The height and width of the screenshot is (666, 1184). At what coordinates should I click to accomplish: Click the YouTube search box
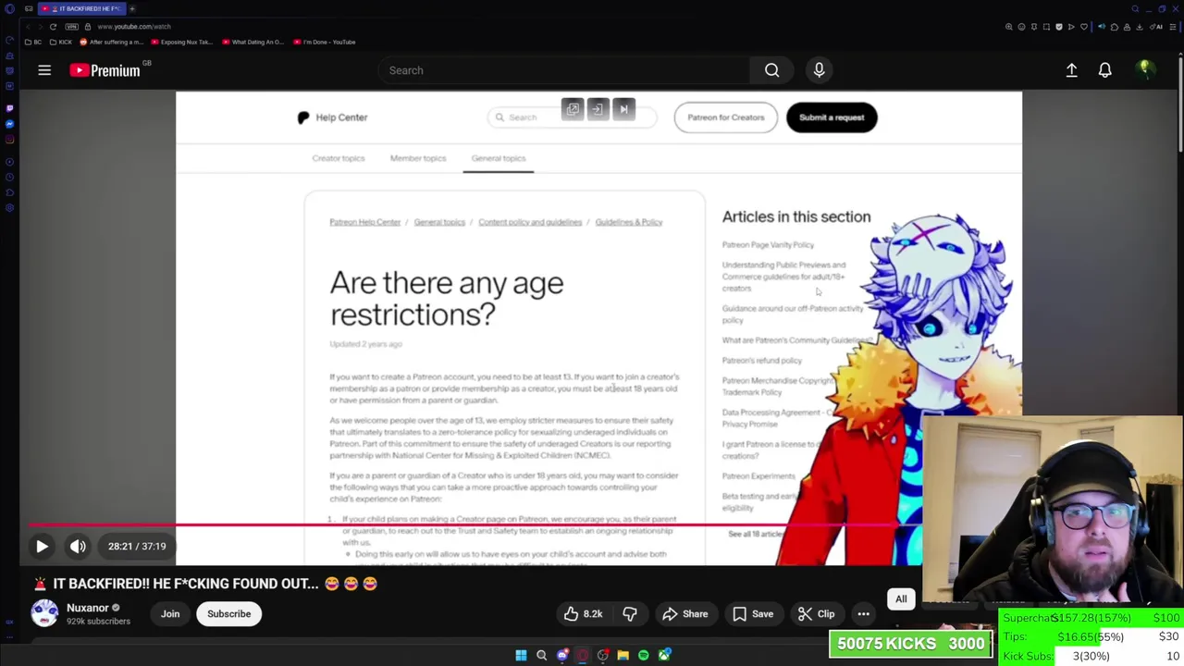(x=563, y=70)
